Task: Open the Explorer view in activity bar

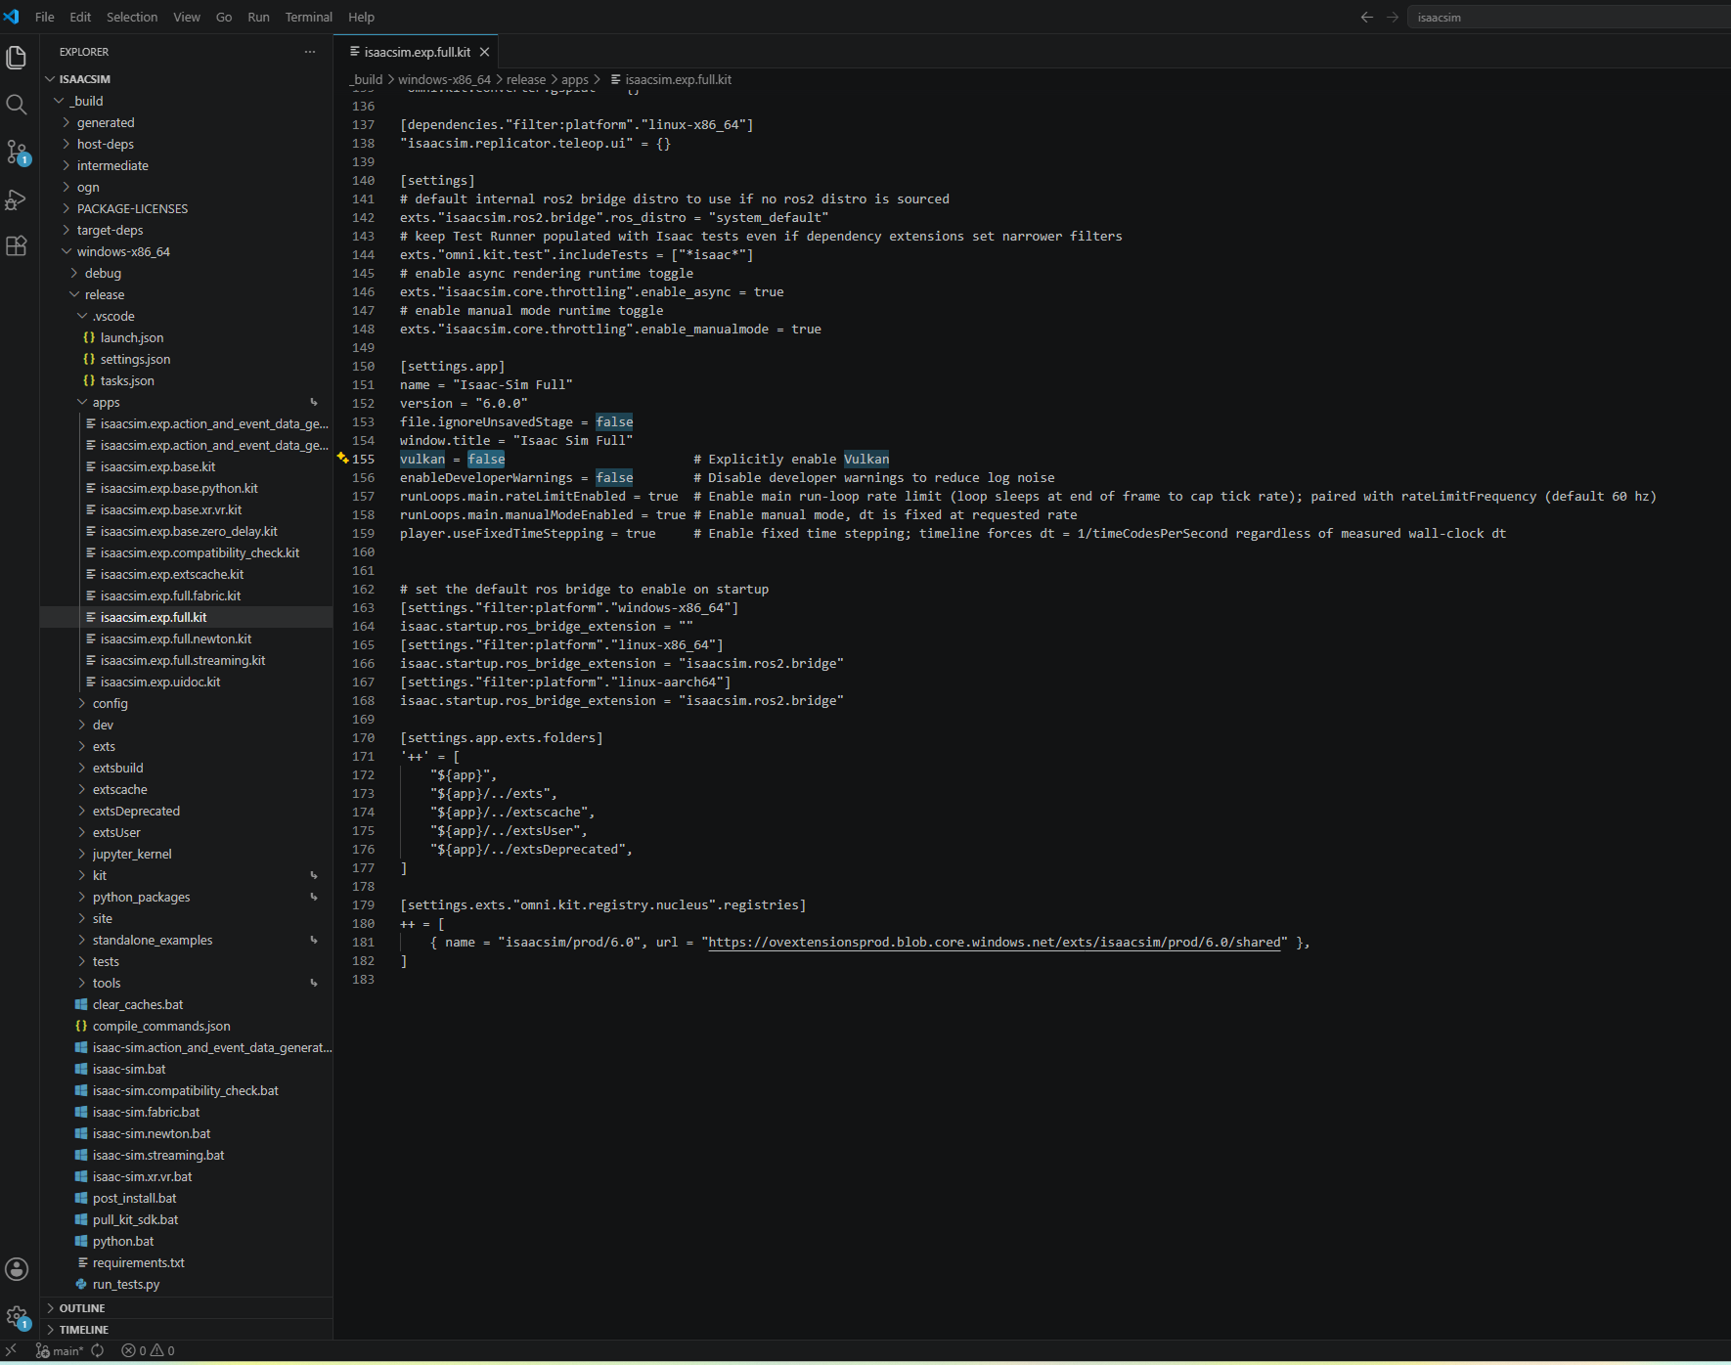Action: click(x=17, y=58)
